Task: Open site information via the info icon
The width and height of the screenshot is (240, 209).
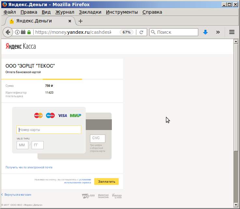Action: click(x=17, y=32)
